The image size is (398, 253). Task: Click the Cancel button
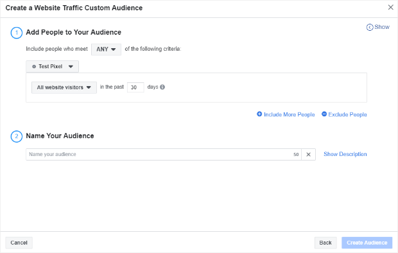19,243
